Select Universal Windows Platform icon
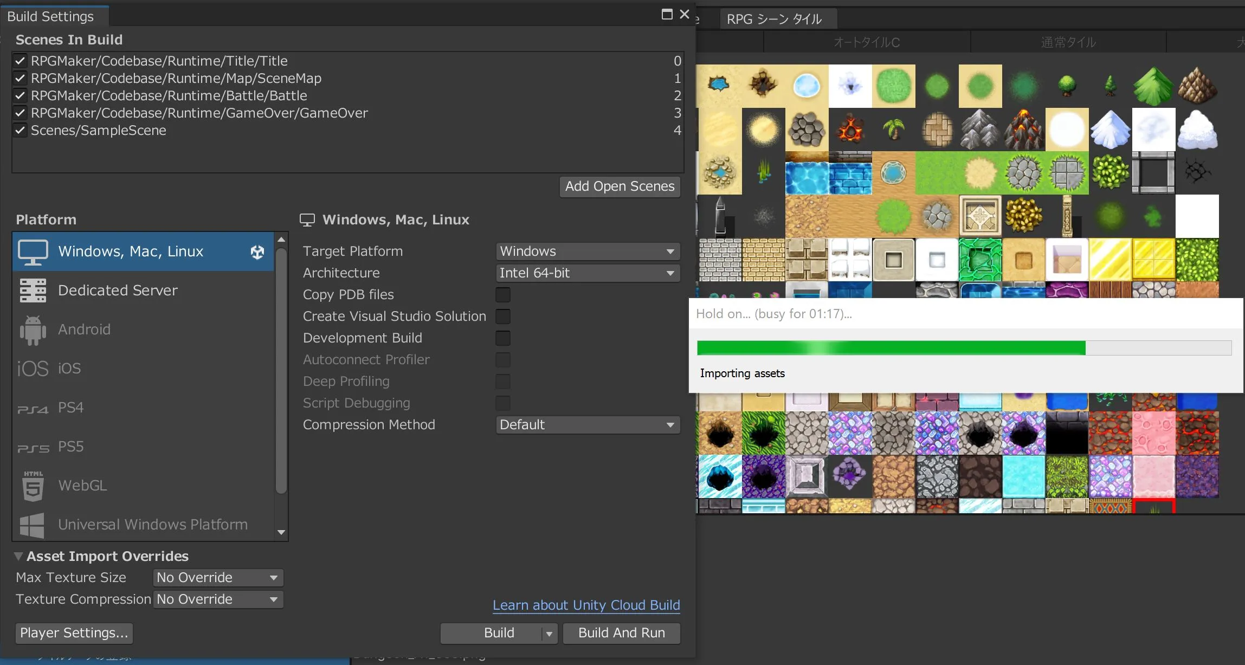1245x665 pixels. coord(32,525)
